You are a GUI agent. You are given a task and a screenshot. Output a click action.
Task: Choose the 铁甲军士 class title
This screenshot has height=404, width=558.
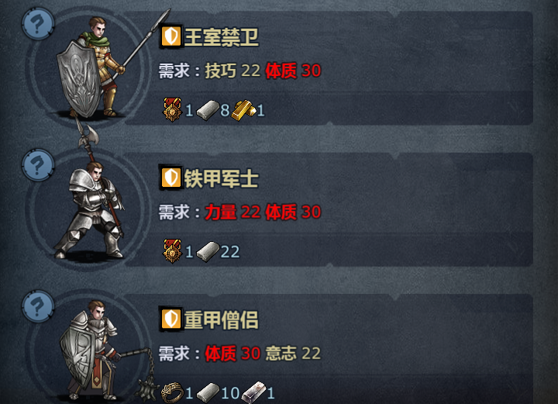[221, 178]
